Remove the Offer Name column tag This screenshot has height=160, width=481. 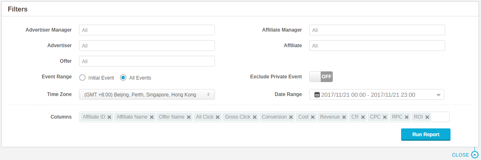point(189,117)
